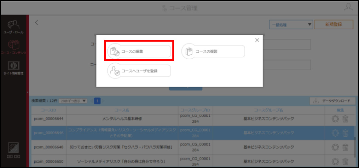Image resolution: width=359 pixels, height=168 pixels.
Task: Choose コースの編集 in the dialog
Action: pyautogui.click(x=139, y=51)
